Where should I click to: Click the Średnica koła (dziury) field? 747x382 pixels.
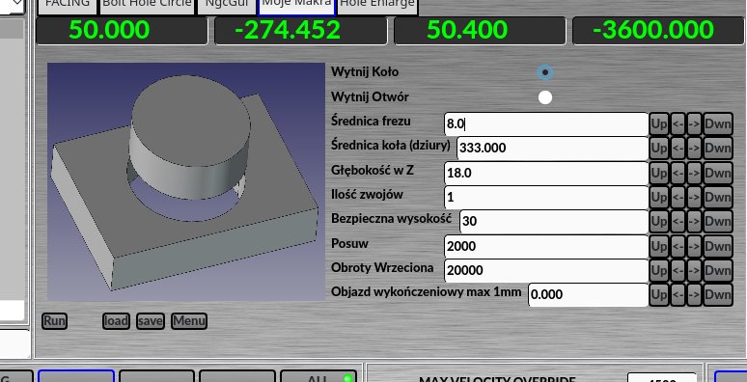tap(552, 149)
